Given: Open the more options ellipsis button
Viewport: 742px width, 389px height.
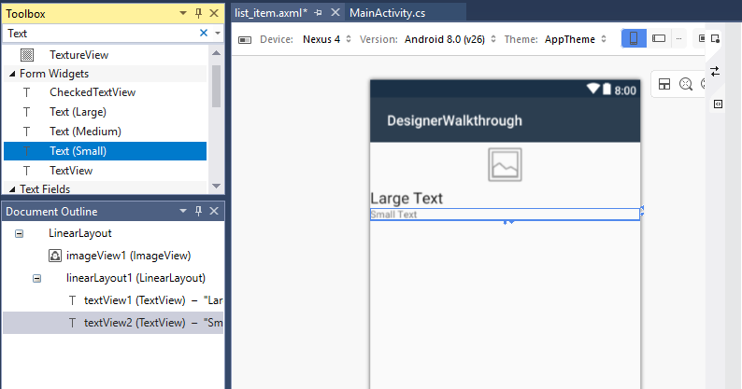Looking at the screenshot, I should (678, 38).
